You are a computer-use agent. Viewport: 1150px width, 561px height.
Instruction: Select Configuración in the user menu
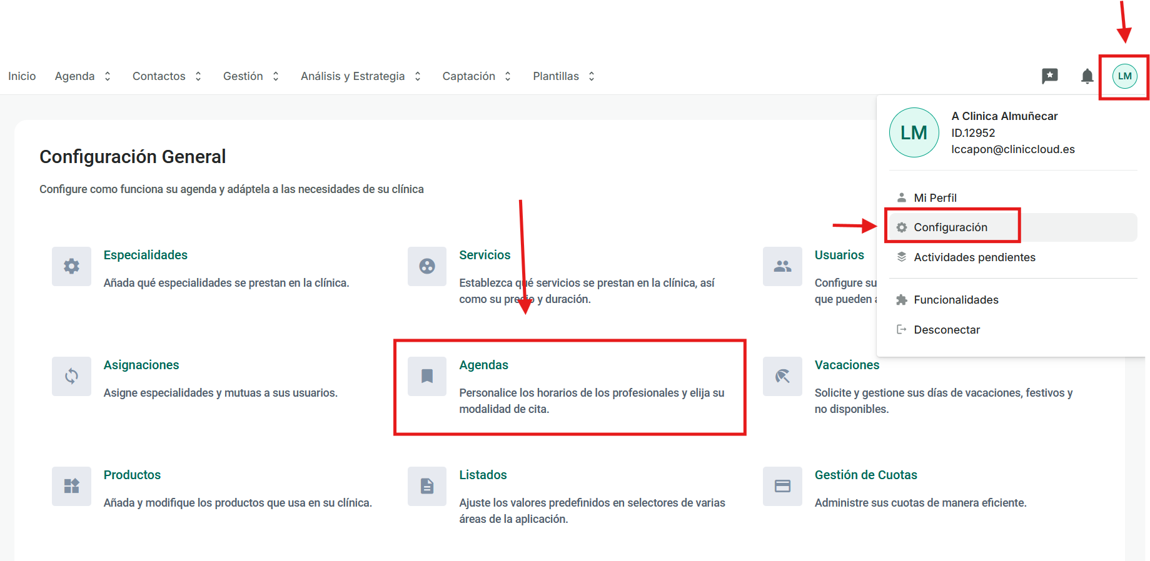(x=950, y=227)
